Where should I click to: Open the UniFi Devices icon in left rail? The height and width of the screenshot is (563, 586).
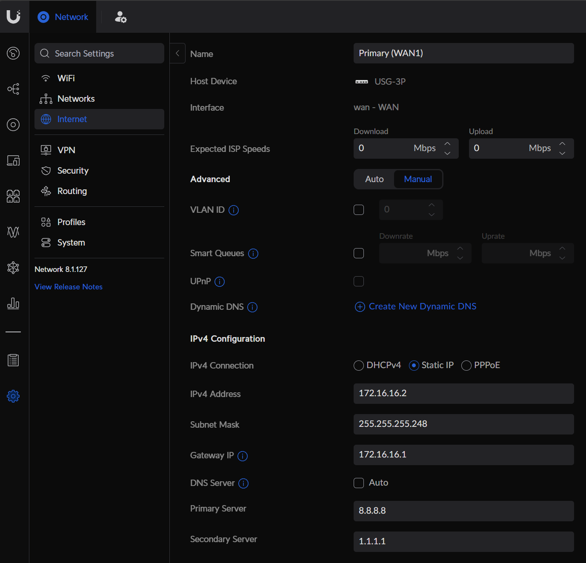13,125
